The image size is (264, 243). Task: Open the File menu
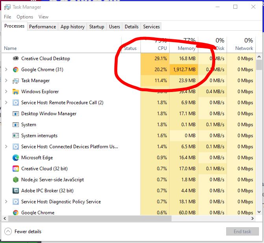(7, 17)
